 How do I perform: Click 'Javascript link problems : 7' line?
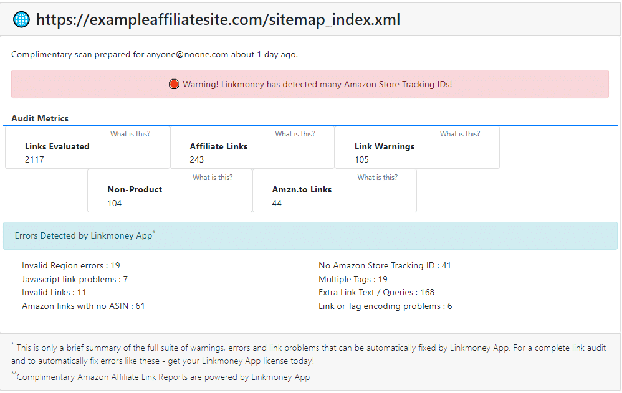[x=75, y=279]
